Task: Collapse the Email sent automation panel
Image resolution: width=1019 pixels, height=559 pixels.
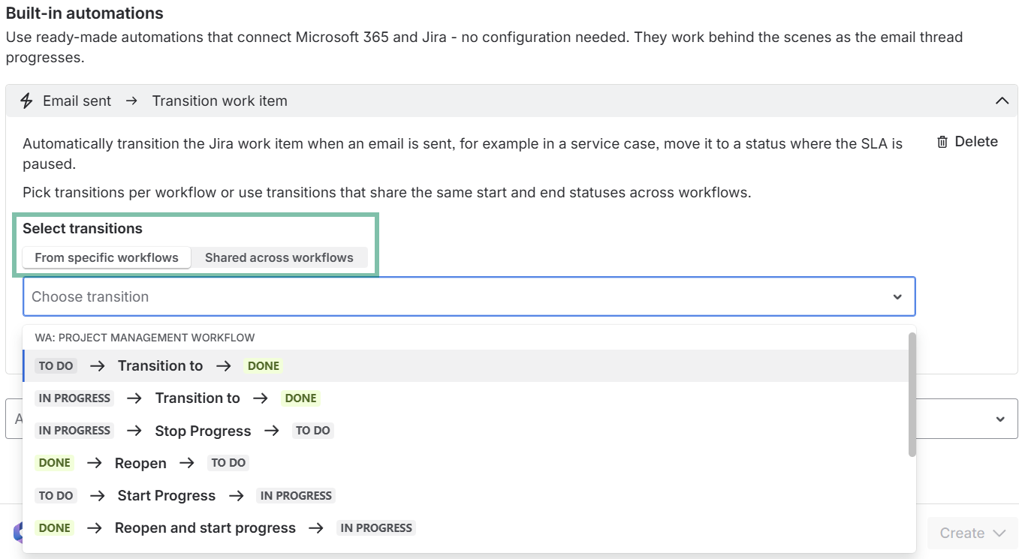Action: point(1002,101)
